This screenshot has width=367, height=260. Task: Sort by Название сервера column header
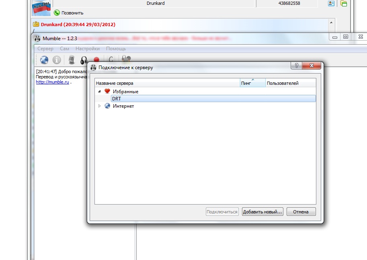[167, 83]
